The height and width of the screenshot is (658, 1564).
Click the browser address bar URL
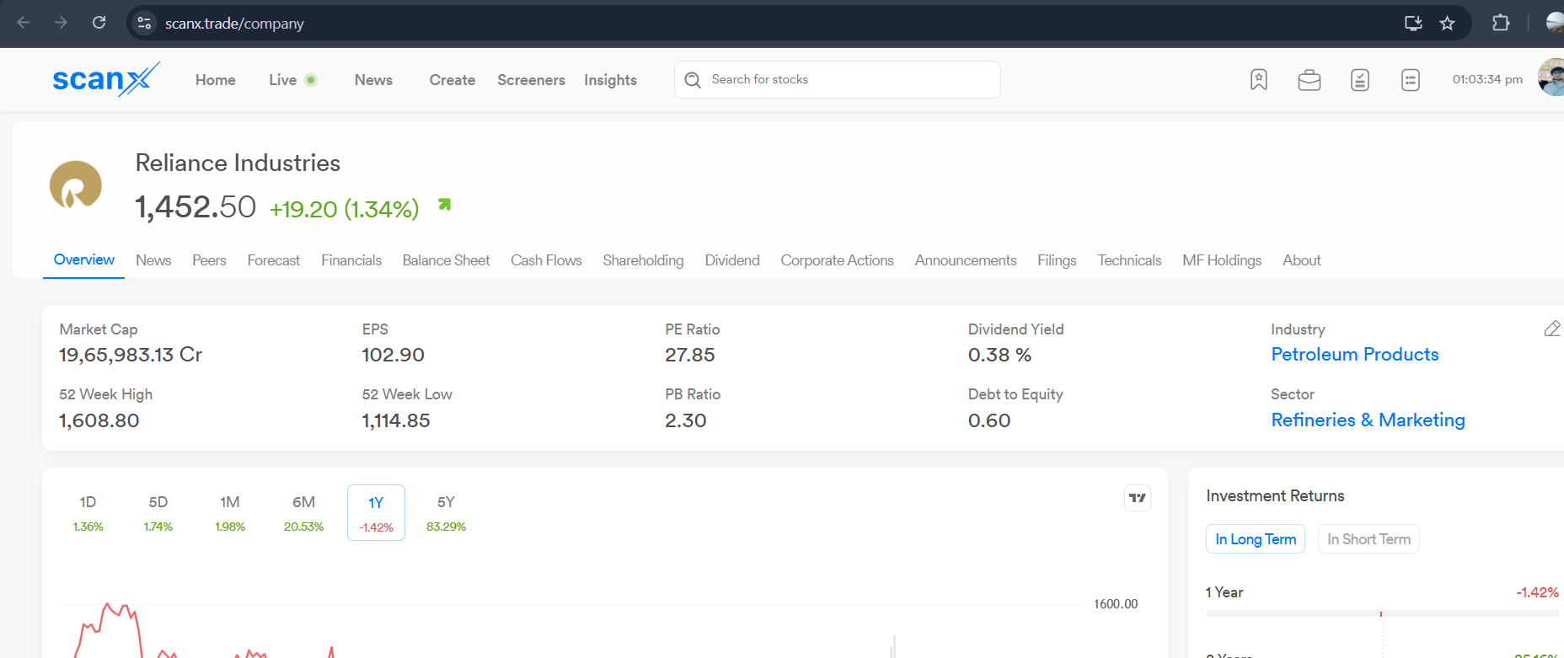(x=234, y=24)
